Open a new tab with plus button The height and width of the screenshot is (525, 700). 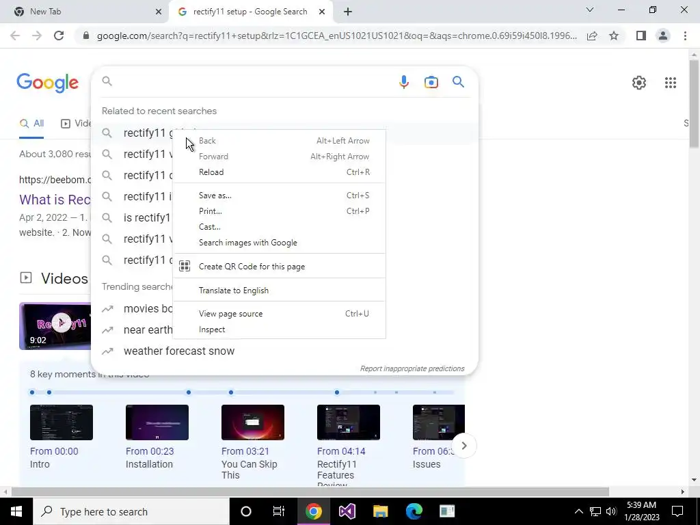pyautogui.click(x=348, y=12)
